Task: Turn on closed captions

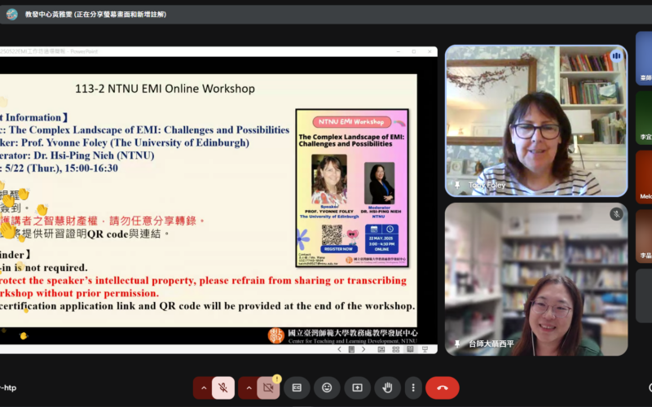Action: [297, 388]
